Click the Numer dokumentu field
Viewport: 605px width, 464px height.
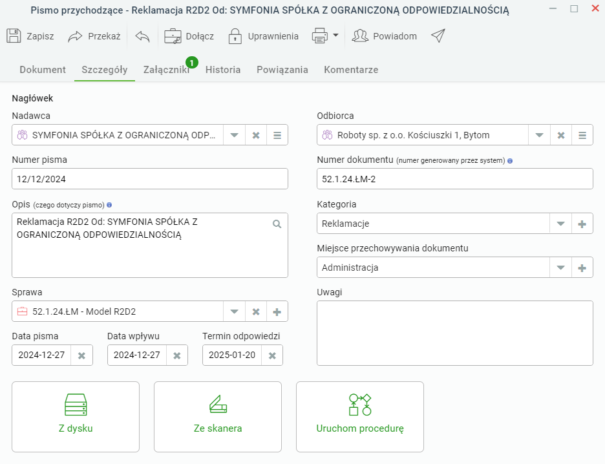click(x=455, y=179)
